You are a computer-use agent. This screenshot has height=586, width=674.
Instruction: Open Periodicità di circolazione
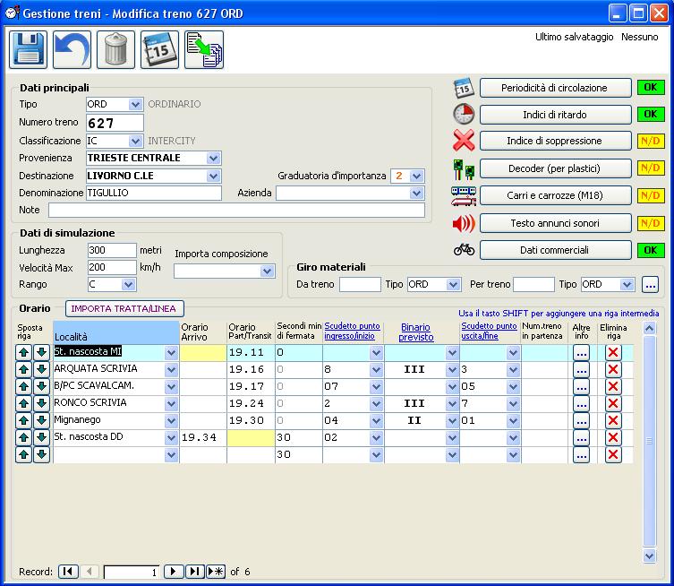(x=552, y=88)
